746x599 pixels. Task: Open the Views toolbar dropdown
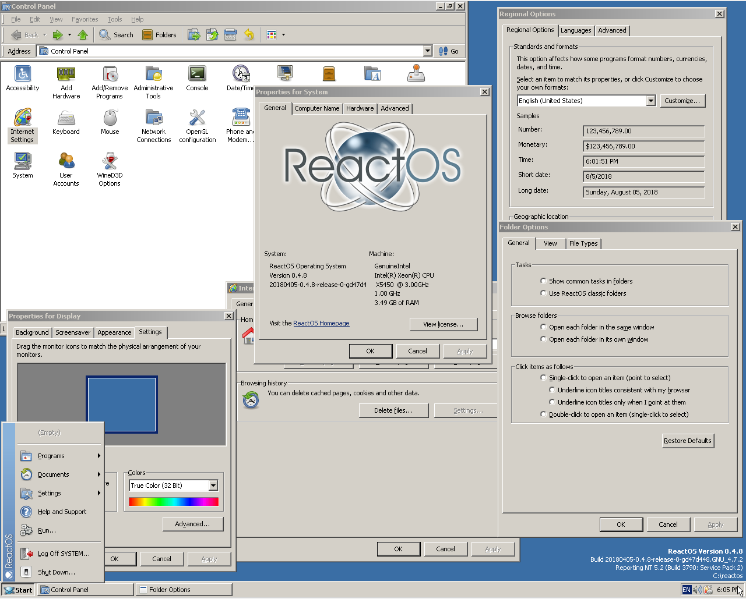click(x=283, y=35)
